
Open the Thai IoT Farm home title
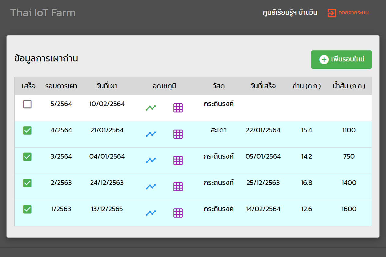point(43,13)
